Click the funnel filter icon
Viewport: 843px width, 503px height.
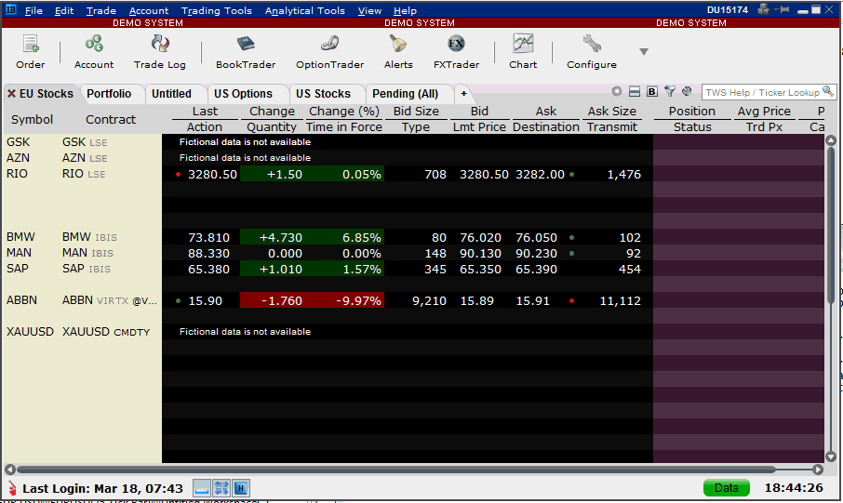coord(669,91)
